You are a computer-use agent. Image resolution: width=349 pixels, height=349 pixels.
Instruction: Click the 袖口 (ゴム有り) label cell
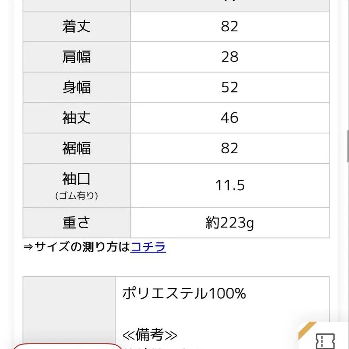[x=77, y=185]
